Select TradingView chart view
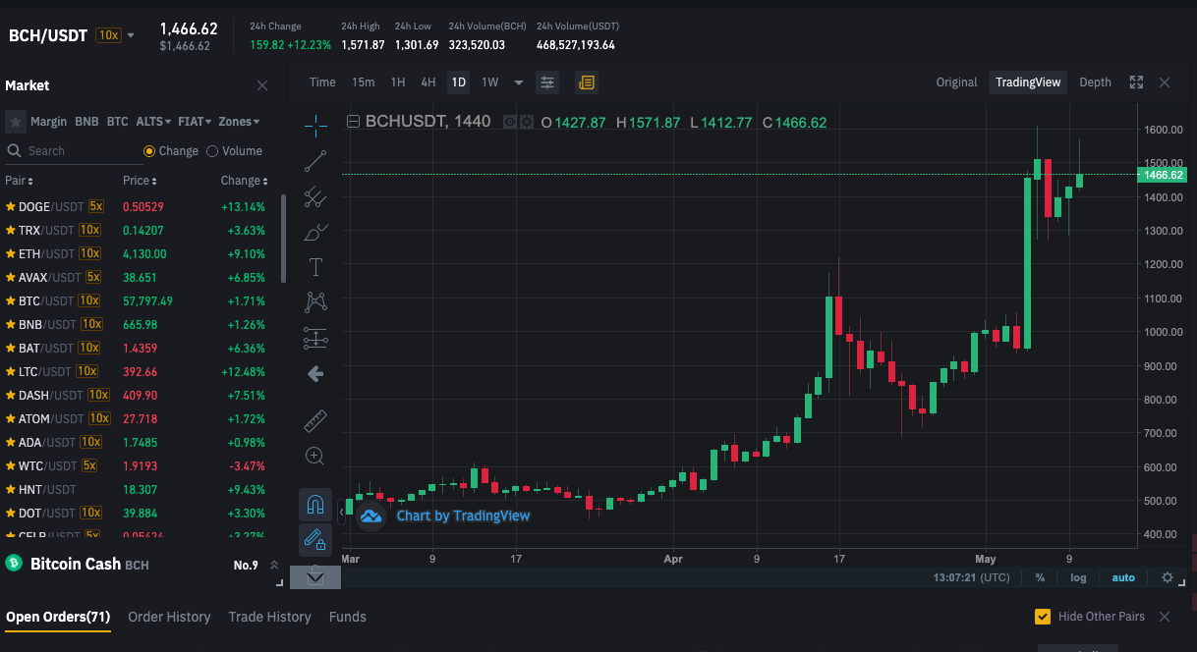The height and width of the screenshot is (652, 1197). click(x=1028, y=82)
